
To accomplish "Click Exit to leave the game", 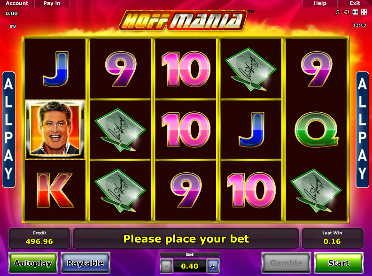I will (355, 3).
